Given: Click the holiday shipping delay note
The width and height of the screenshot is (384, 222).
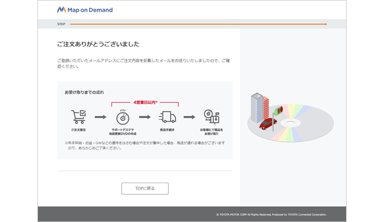Looking at the screenshot, I should (x=145, y=145).
